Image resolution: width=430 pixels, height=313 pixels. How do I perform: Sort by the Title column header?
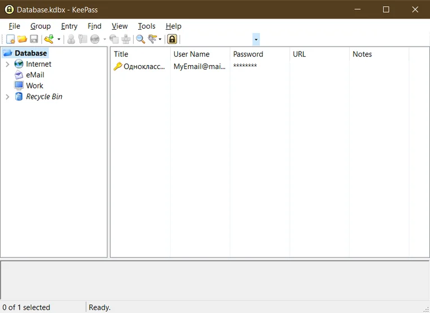tap(140, 54)
